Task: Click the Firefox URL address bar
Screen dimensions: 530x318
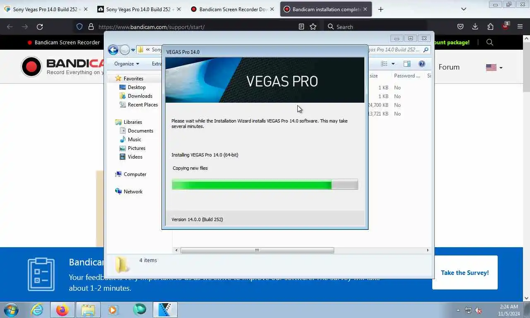Action: click(197, 26)
